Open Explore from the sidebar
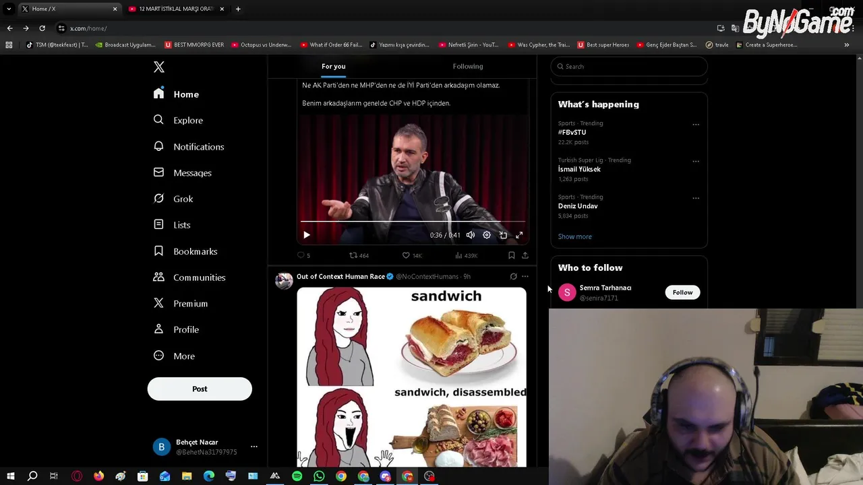Screen dimensions: 863x485 pos(178,120)
